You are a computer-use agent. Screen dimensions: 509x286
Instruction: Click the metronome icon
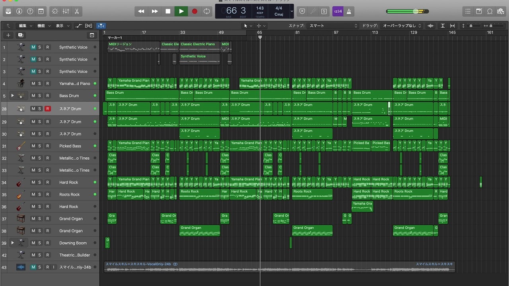point(349,12)
